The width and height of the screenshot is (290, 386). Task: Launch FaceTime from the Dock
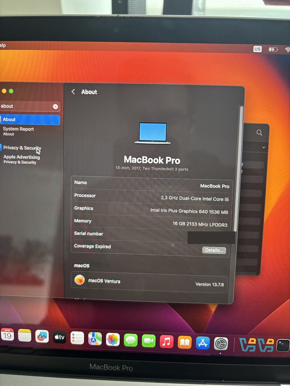tap(149, 341)
